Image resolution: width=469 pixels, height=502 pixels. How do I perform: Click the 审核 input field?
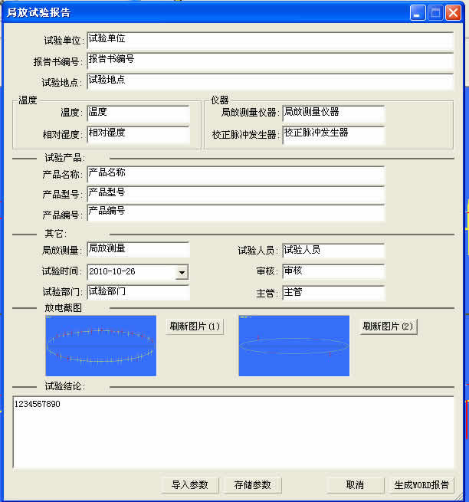tap(333, 272)
